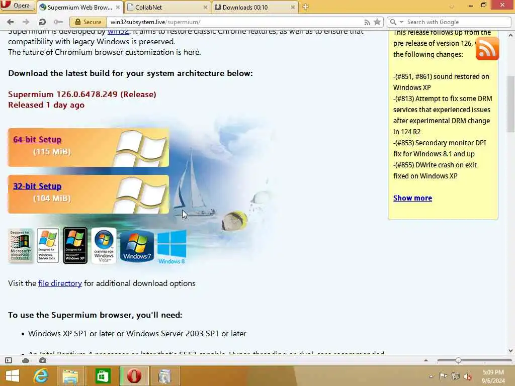Viewport: 515px width, 386px height.
Task: Toggle Opera Turbo speedometer icon
Action: click(42, 360)
